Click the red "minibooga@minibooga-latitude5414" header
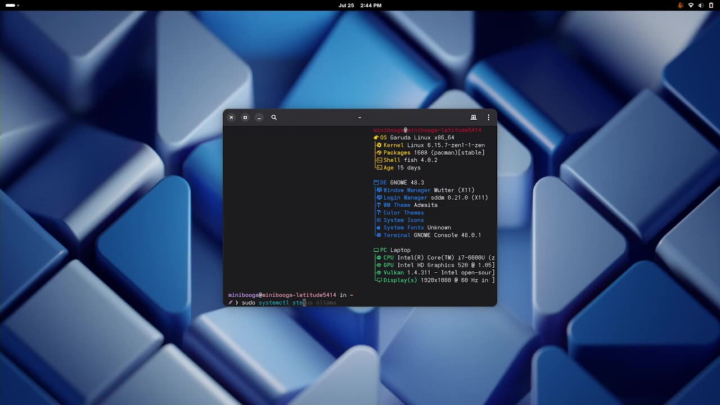Screen dimensions: 720x405 click(427, 130)
